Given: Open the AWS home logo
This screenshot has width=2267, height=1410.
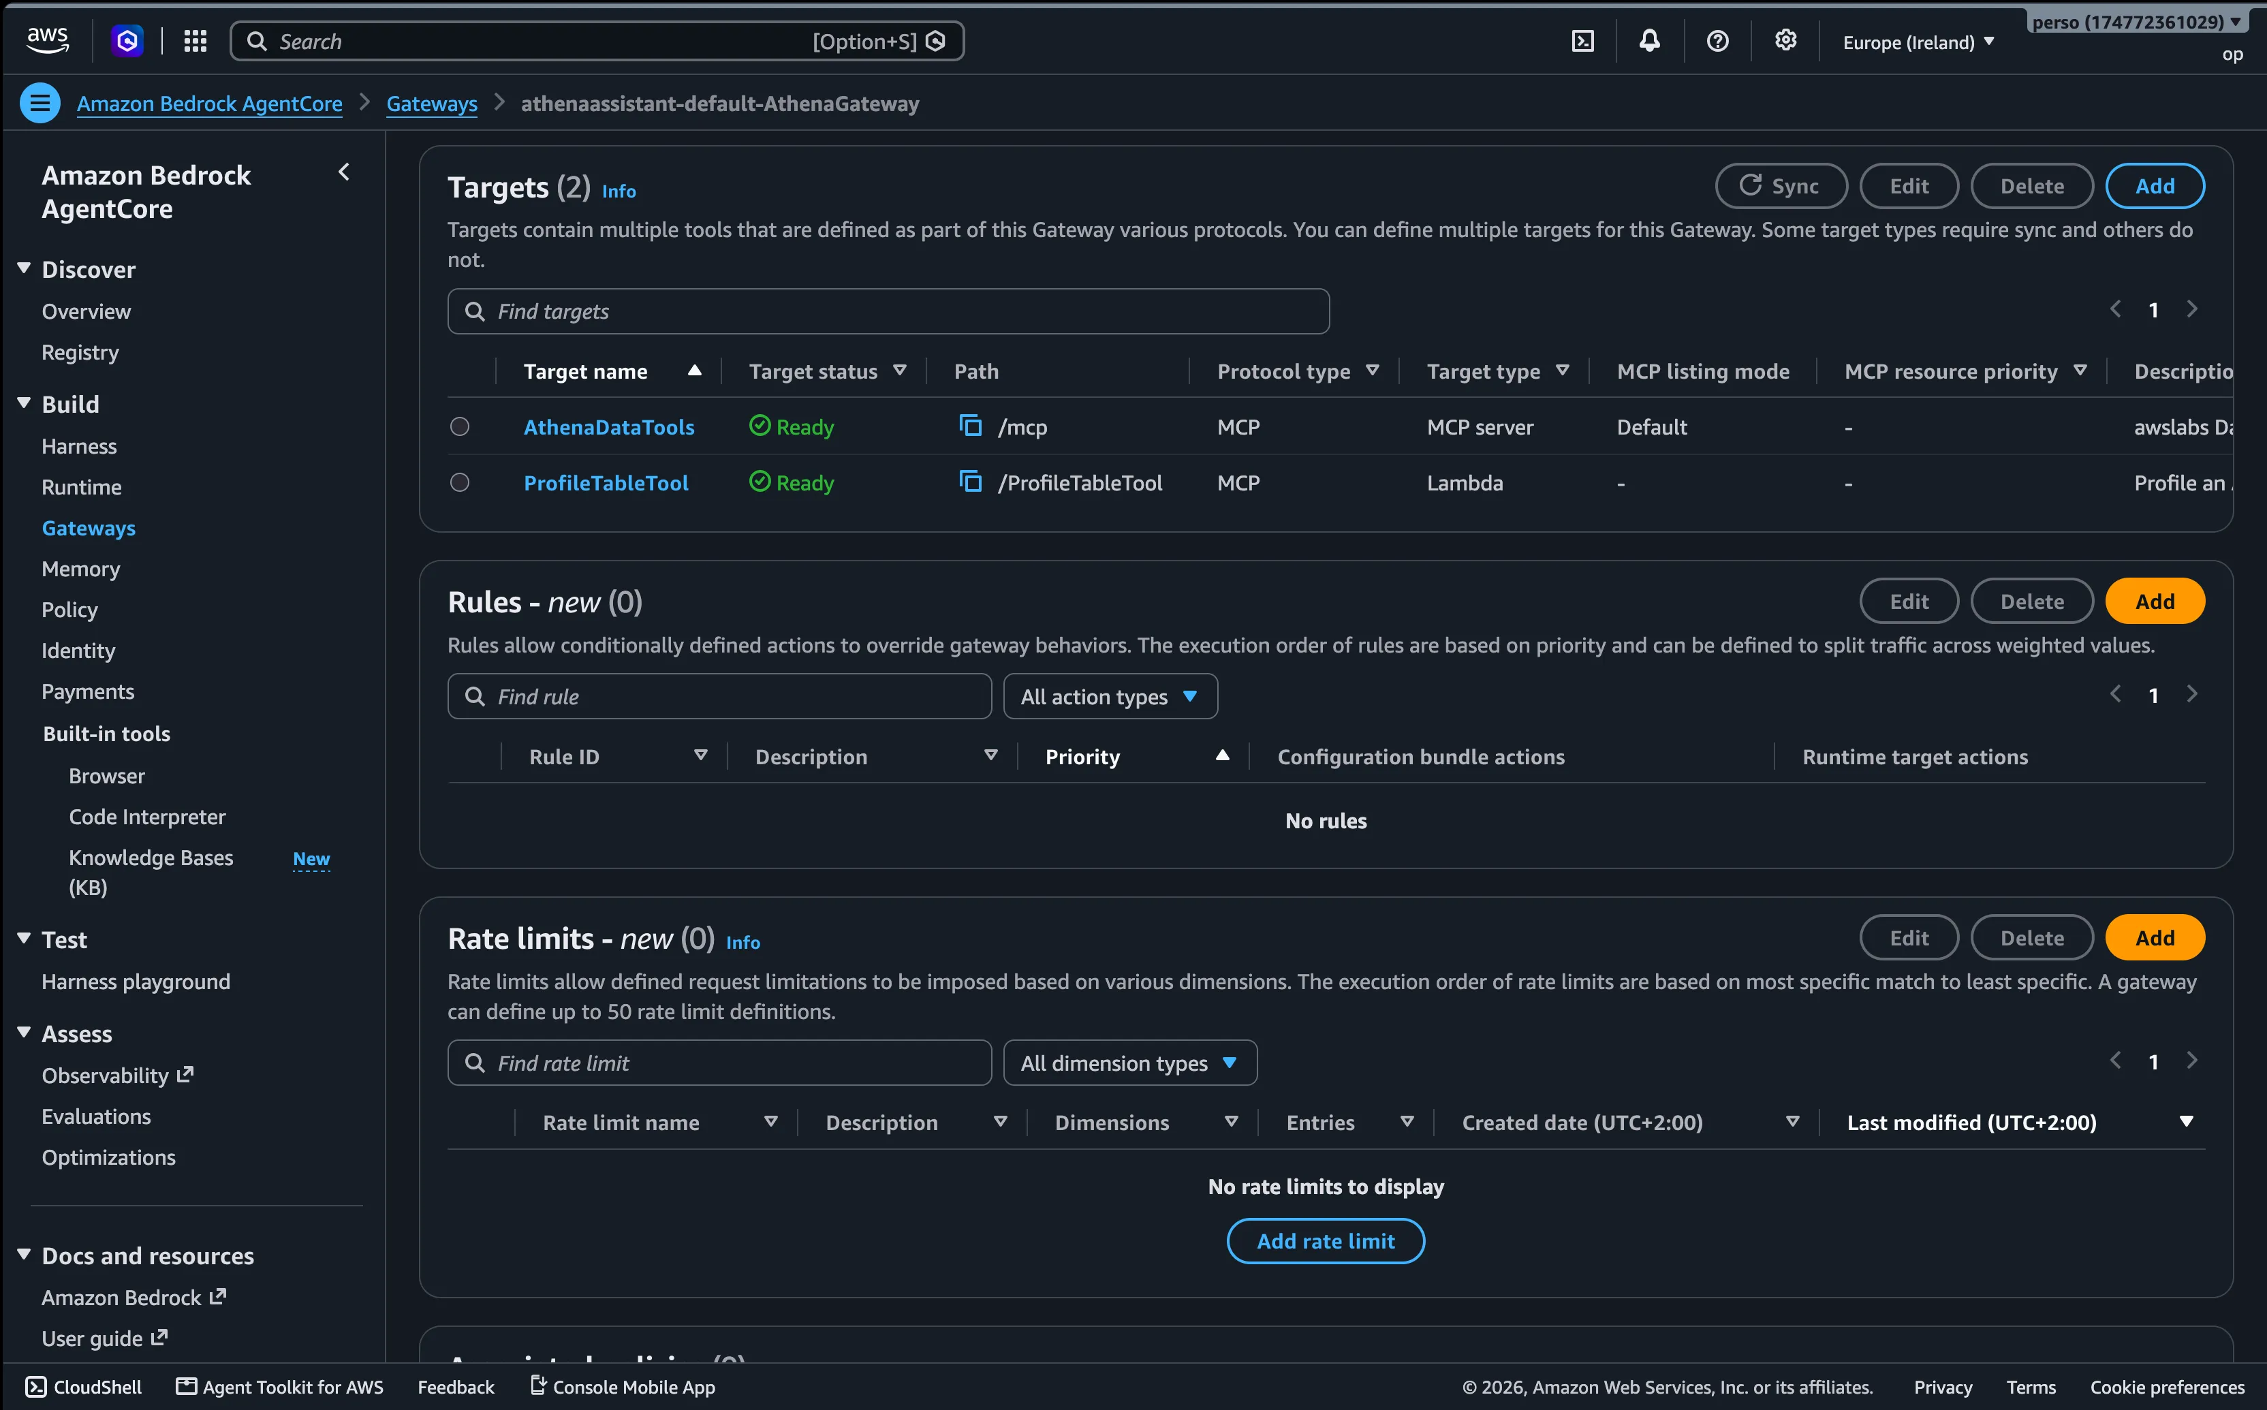Looking at the screenshot, I should coord(48,41).
